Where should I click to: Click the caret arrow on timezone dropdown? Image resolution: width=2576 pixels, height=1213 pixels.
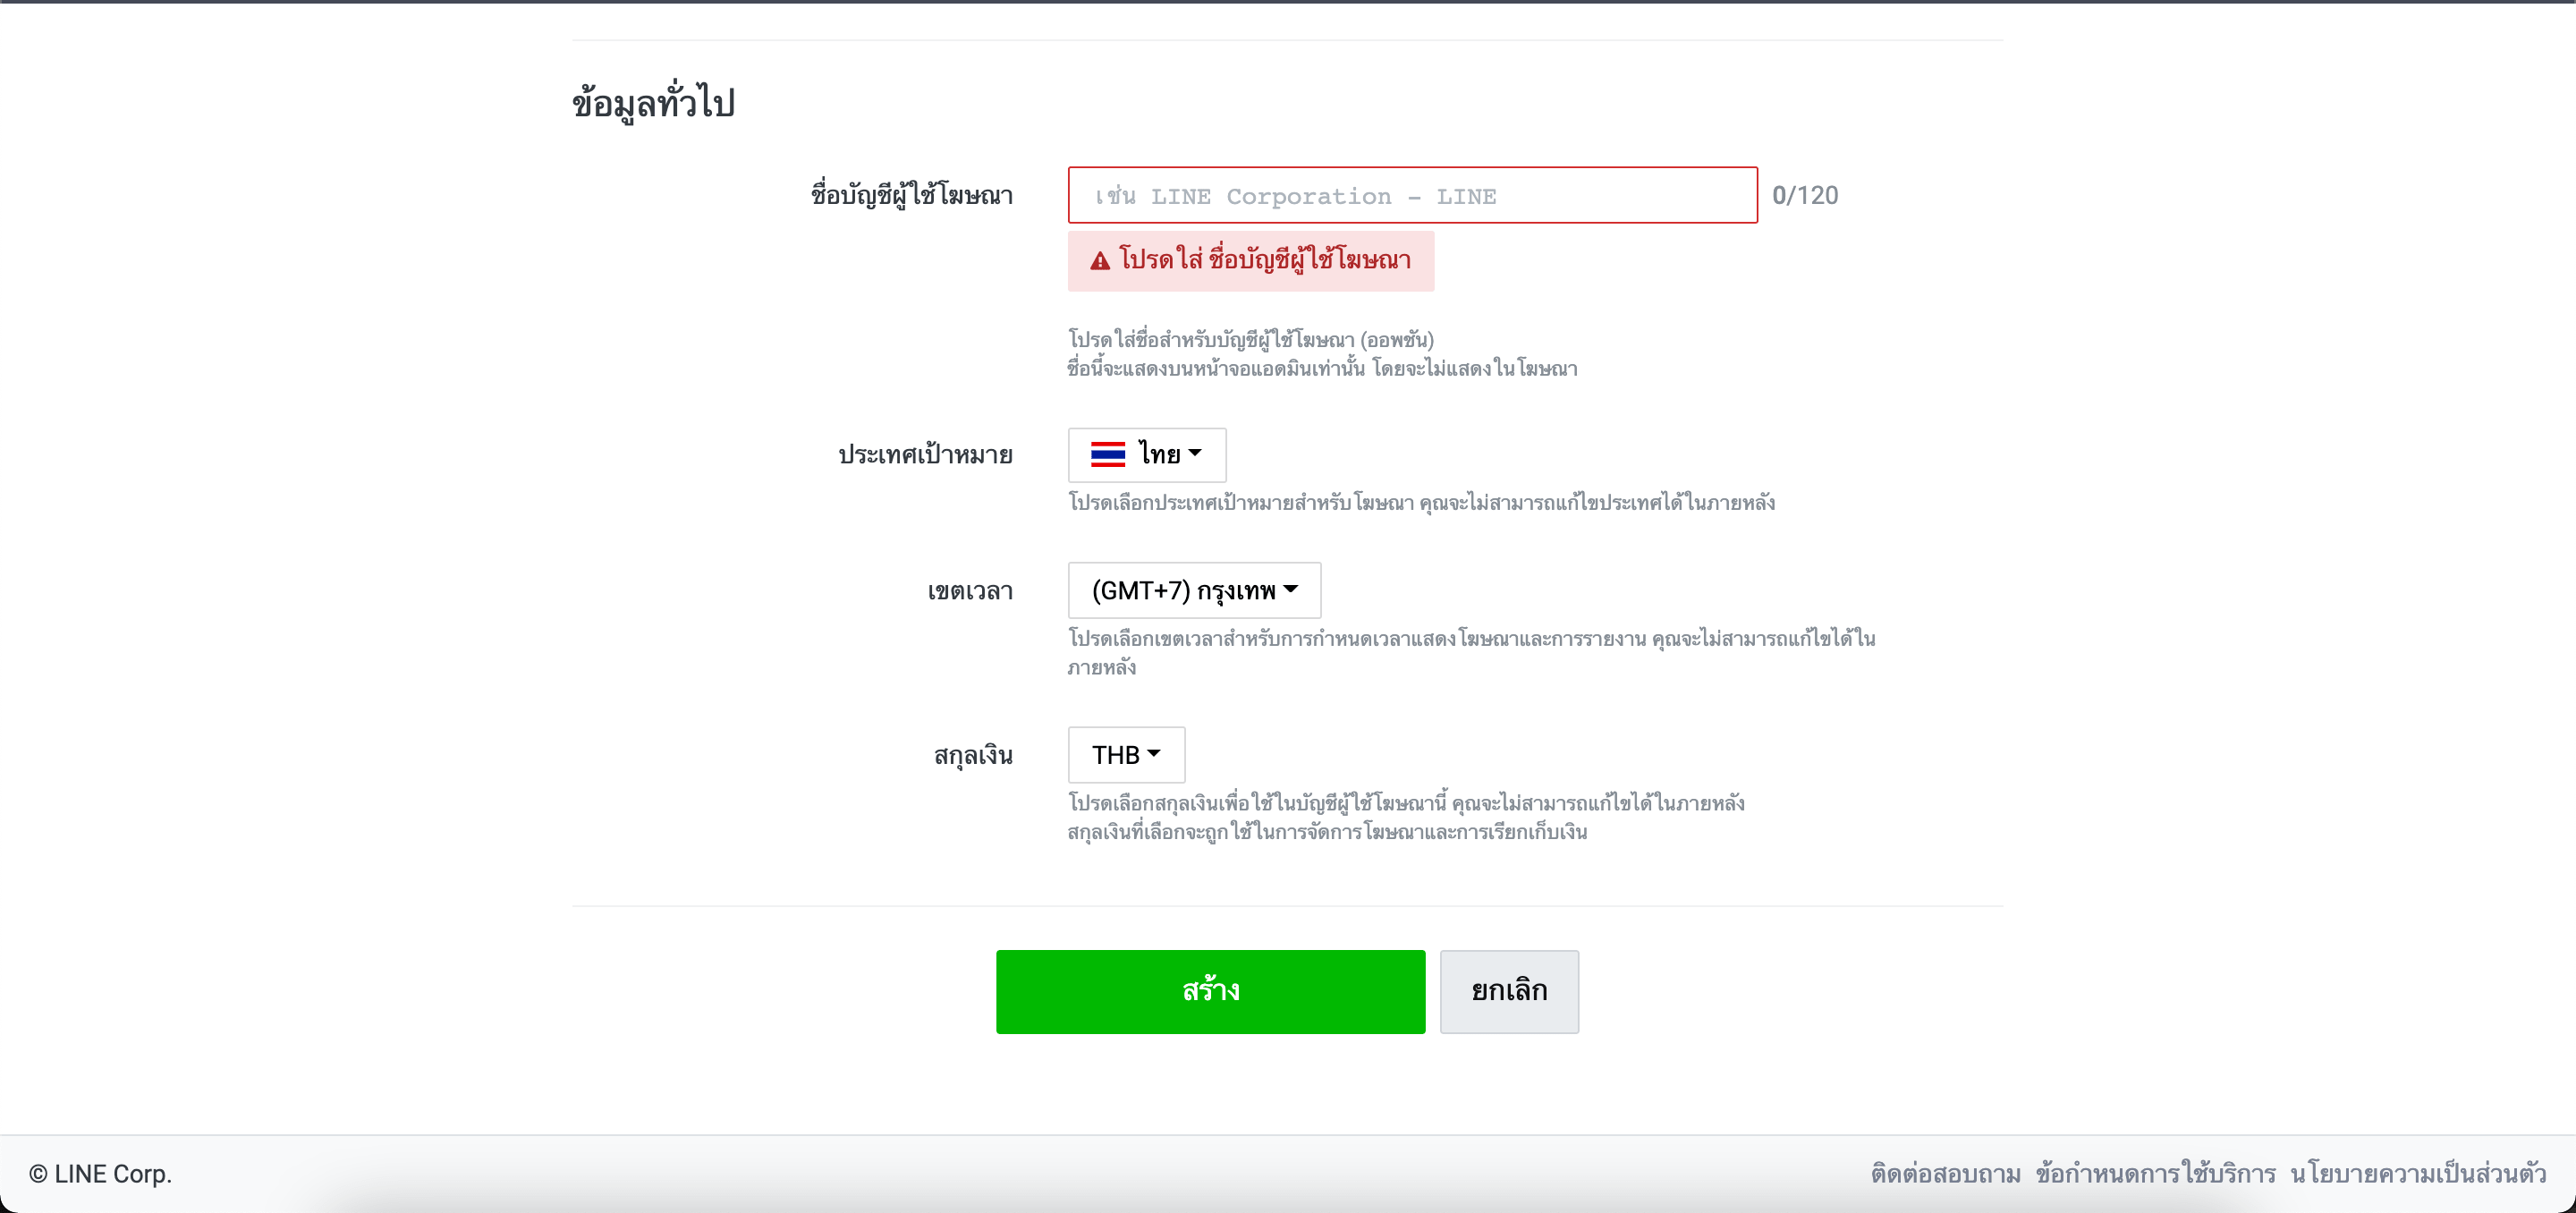click(x=1291, y=590)
